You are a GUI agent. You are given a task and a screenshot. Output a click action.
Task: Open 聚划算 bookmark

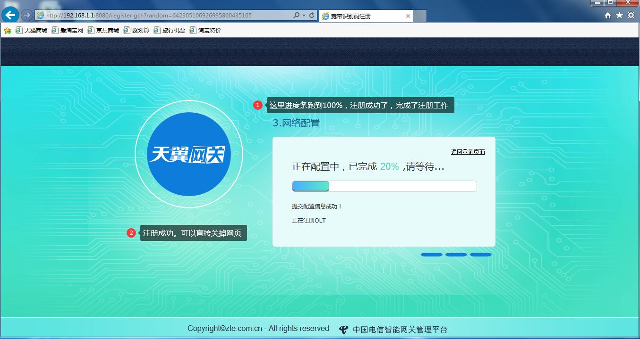[137, 31]
